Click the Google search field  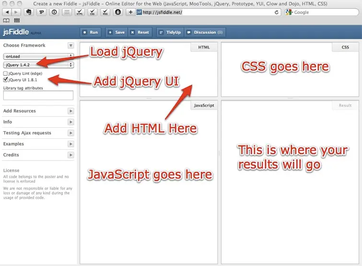pos(322,12)
